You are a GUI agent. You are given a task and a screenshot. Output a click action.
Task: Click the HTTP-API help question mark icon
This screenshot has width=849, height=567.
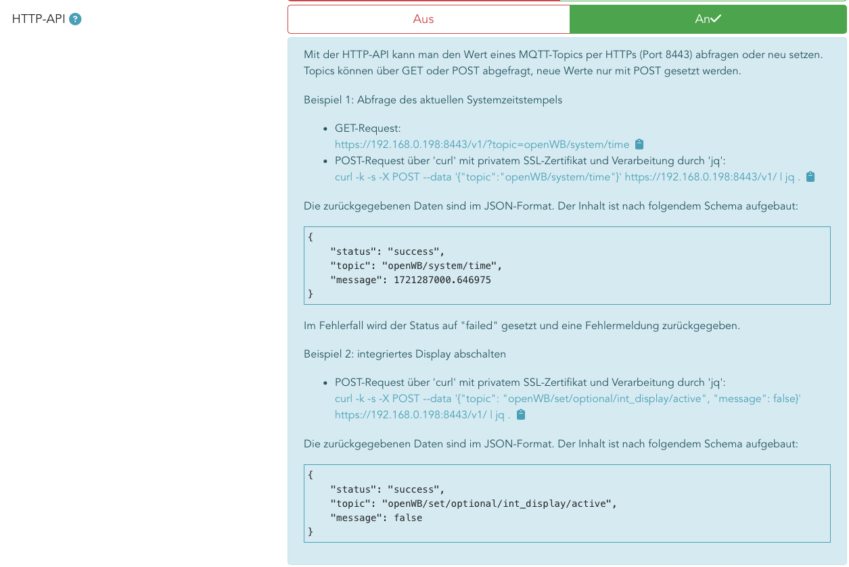click(75, 20)
